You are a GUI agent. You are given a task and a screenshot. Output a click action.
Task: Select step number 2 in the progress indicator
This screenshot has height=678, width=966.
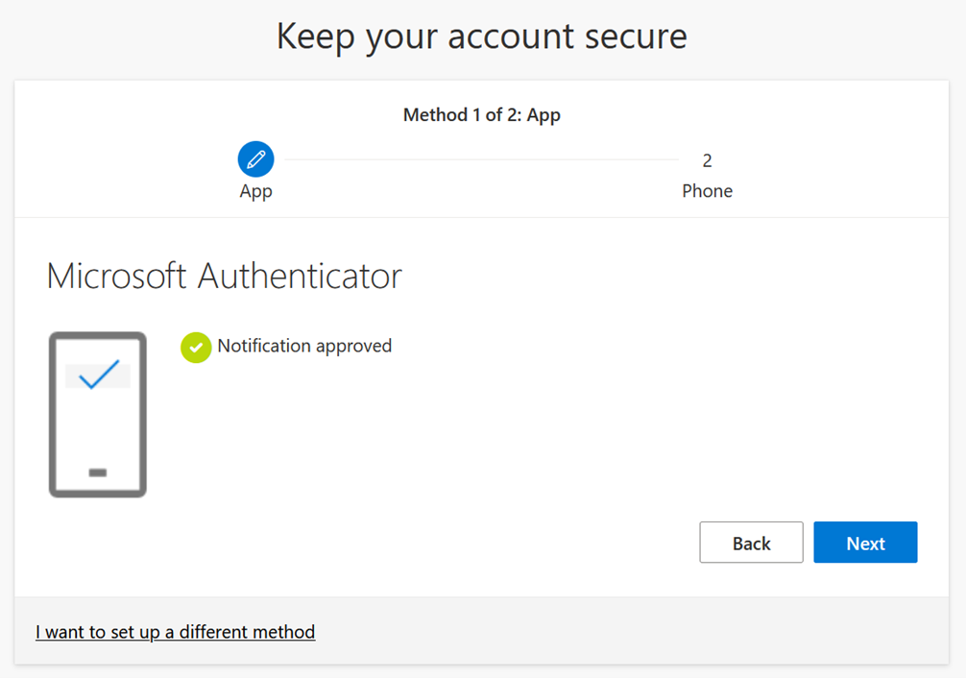[x=707, y=160]
